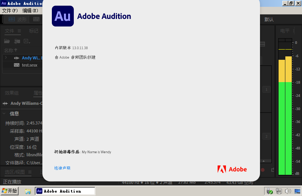
Task: Click the 采样率 44100 value
Action: tap(34, 131)
